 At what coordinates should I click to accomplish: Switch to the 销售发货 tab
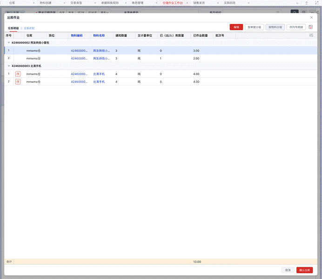coord(199,3)
